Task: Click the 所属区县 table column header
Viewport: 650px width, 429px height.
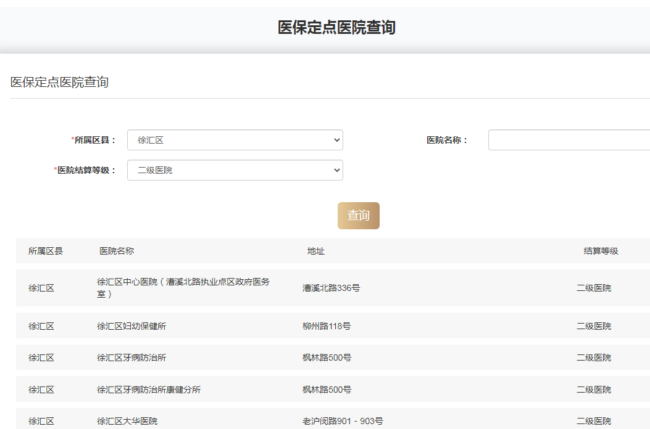Action: 46,251
